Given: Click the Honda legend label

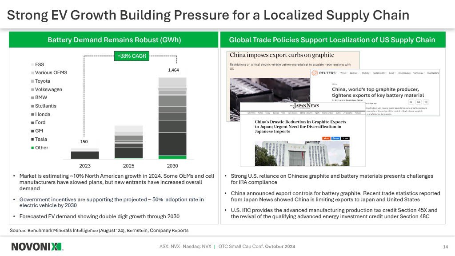Looking at the screenshot, I should click(43, 114).
